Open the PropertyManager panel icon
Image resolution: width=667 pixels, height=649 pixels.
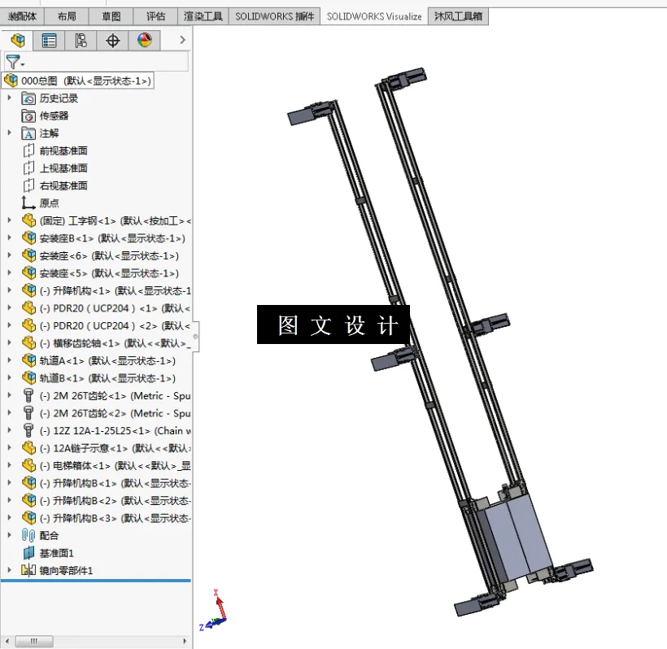coord(48,40)
